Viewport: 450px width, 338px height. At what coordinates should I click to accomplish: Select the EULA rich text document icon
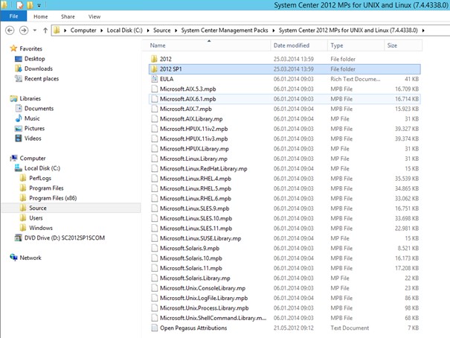coord(155,79)
